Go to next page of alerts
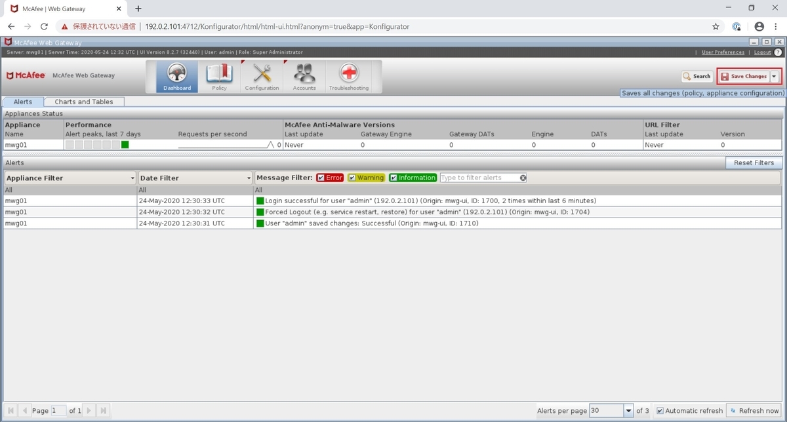Viewport: 787px width, 422px height. (89, 410)
